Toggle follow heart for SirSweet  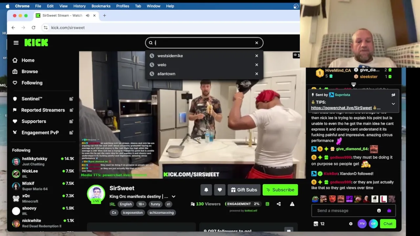(220, 190)
